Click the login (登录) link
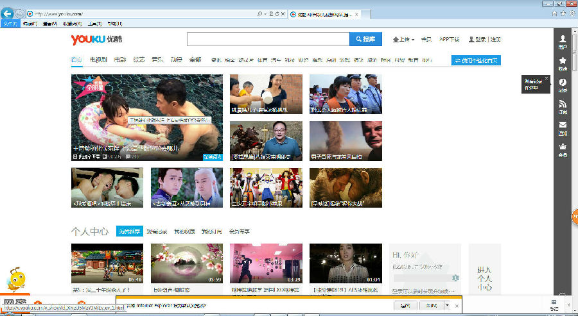578x316 pixels. tap(477, 40)
